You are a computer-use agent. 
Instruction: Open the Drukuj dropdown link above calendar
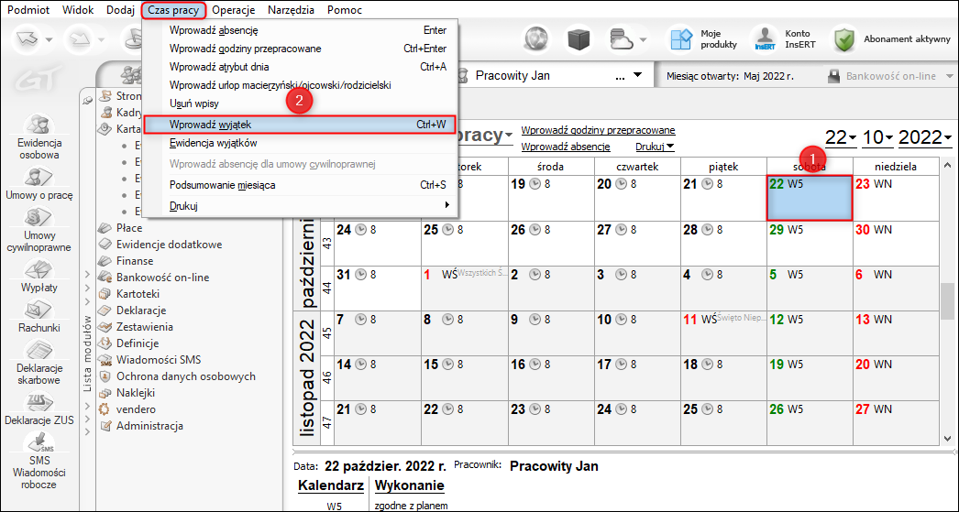[655, 147]
